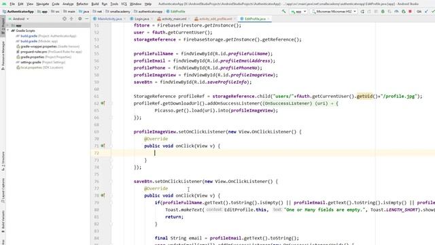Open the Micromax device selector dropdown
Screen dimensions: 435x245
[334, 12]
